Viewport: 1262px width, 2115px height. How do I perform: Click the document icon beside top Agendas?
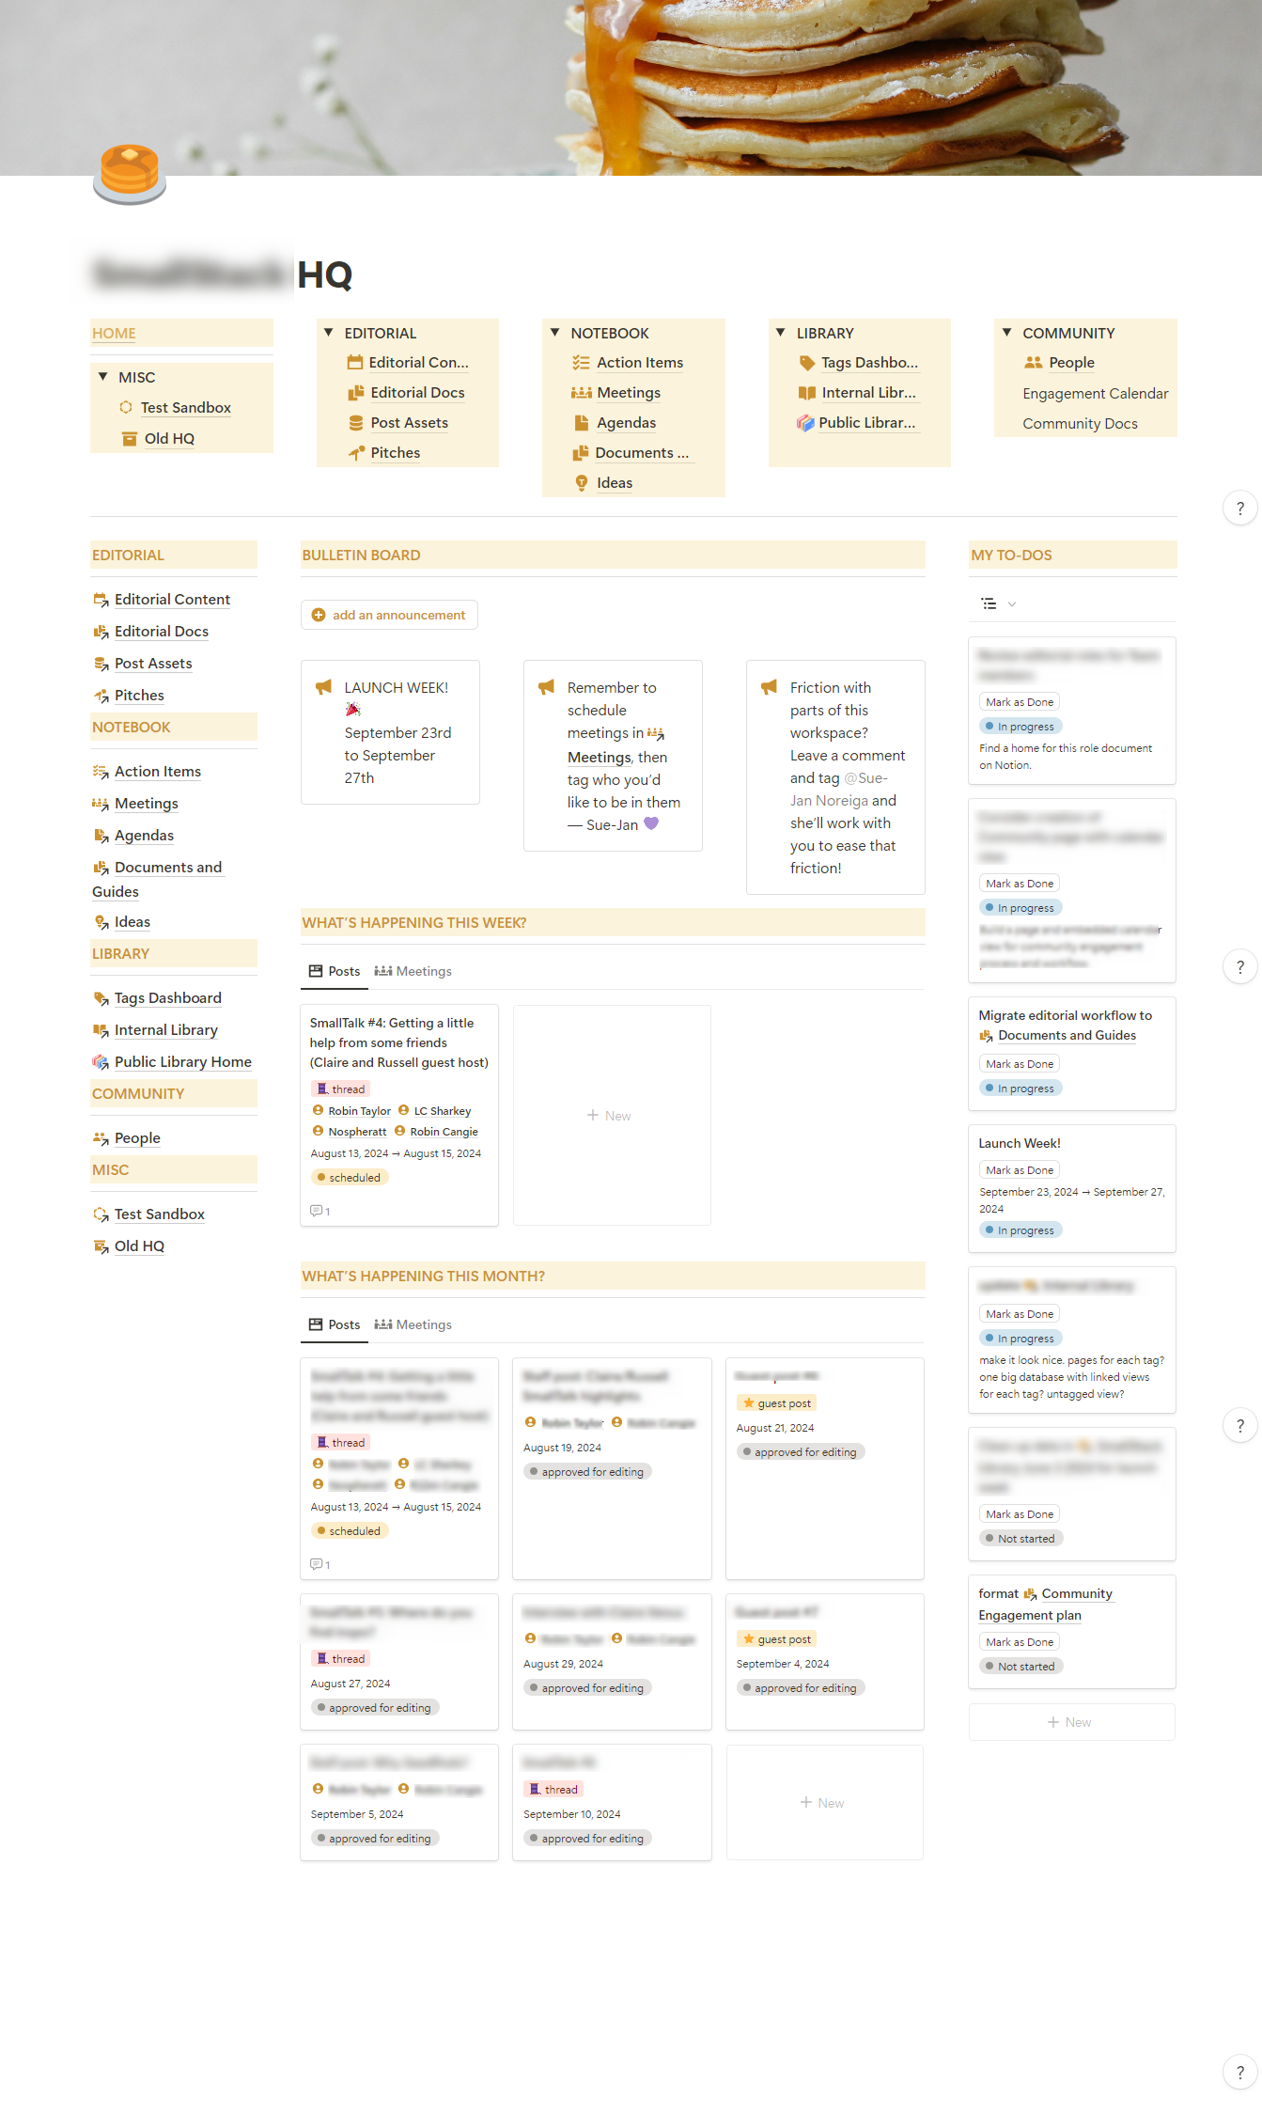coord(581,423)
